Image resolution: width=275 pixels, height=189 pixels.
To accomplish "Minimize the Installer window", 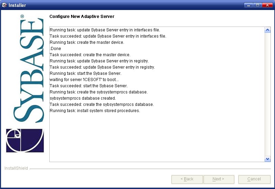I will 248,5.
